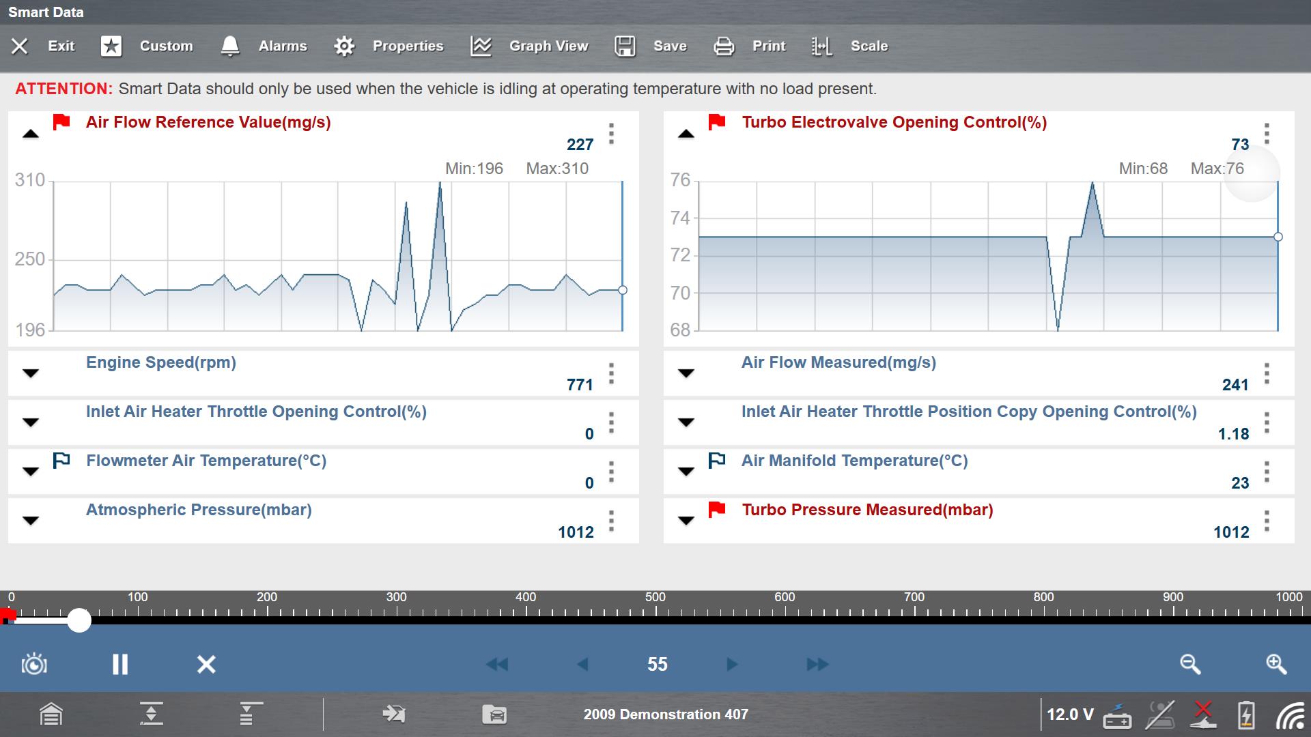Screen dimensions: 1311x737
Task: Click the Save button
Action: [x=650, y=46]
